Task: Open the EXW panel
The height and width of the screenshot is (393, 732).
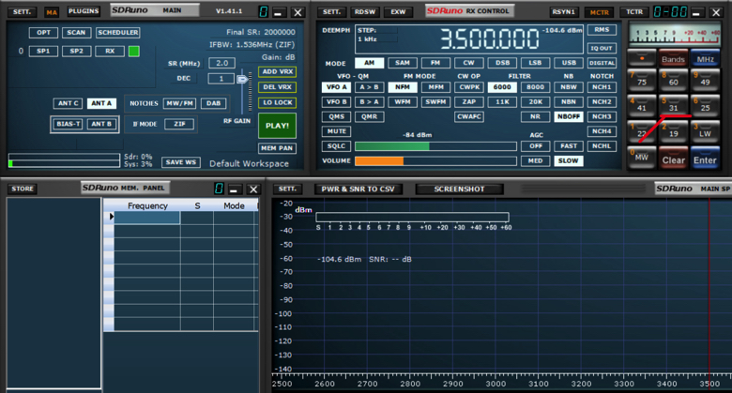Action: [398, 11]
